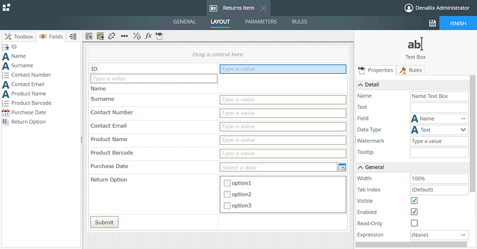Collapse the General section
Image resolution: width=477 pixels, height=249 pixels.
coord(360,167)
